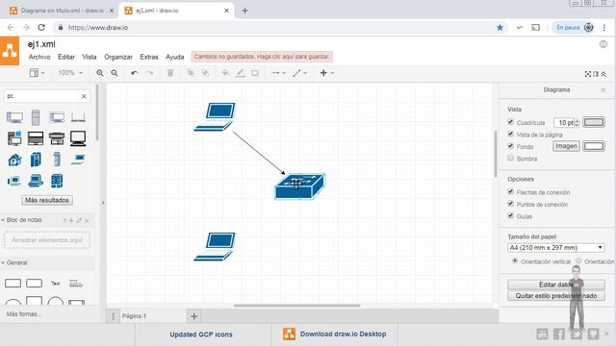Select the printer shape in search results
The height and width of the screenshot is (346, 616).
point(57,138)
